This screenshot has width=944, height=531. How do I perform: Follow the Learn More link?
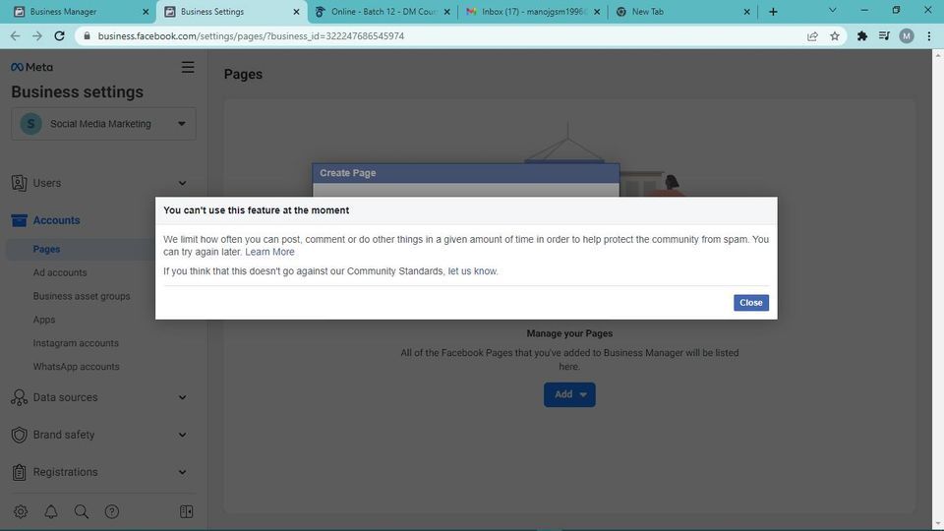click(x=269, y=253)
